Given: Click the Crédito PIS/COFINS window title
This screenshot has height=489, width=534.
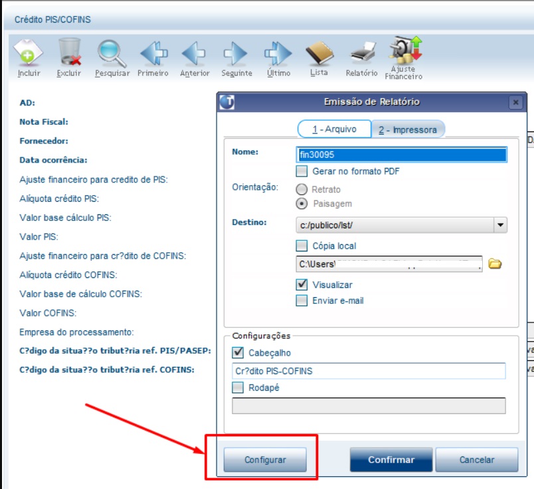Looking at the screenshot, I should coord(52,19).
